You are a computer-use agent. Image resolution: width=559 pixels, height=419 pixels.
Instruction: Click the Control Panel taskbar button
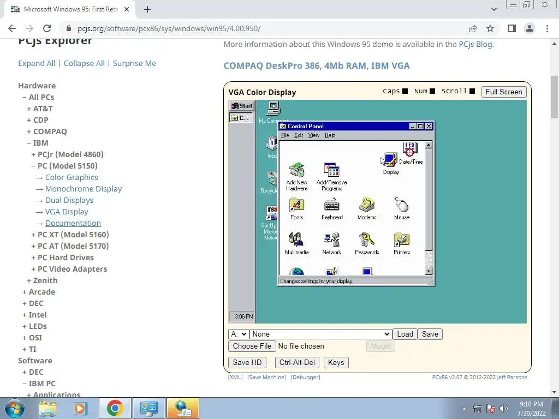pos(241,118)
